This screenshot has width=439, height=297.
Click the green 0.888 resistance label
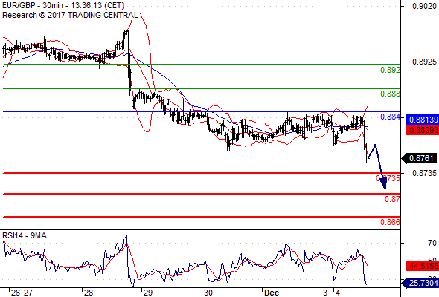coord(391,94)
